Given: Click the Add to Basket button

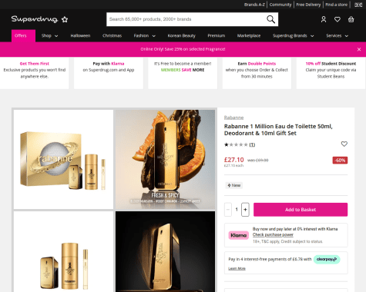Looking at the screenshot, I should click(x=301, y=210).
